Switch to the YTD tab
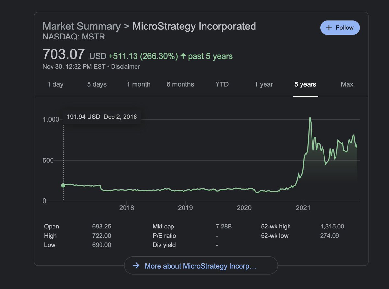The height and width of the screenshot is (289, 389). tap(222, 84)
